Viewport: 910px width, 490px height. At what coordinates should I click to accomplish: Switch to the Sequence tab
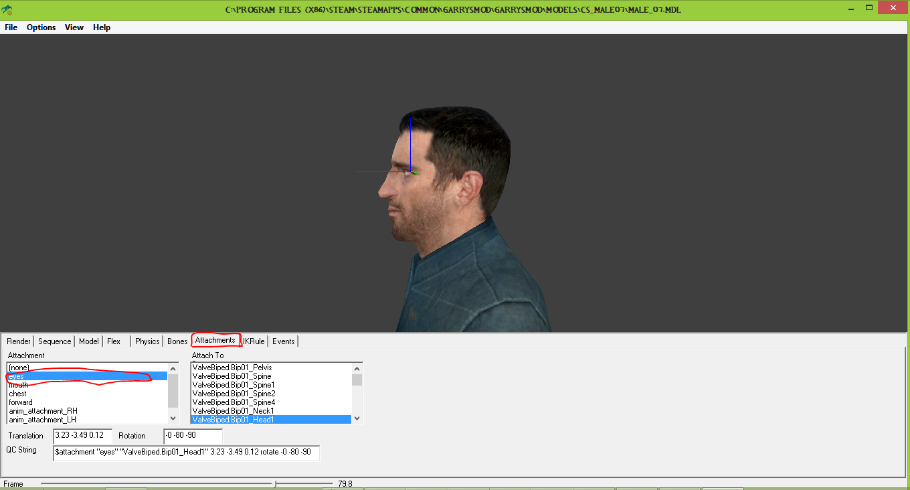[54, 341]
